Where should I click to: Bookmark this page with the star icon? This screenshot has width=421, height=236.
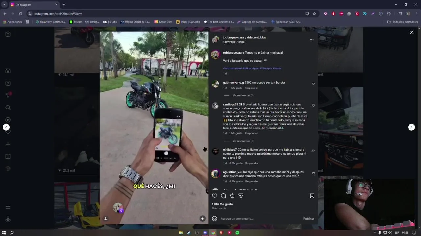[314, 14]
